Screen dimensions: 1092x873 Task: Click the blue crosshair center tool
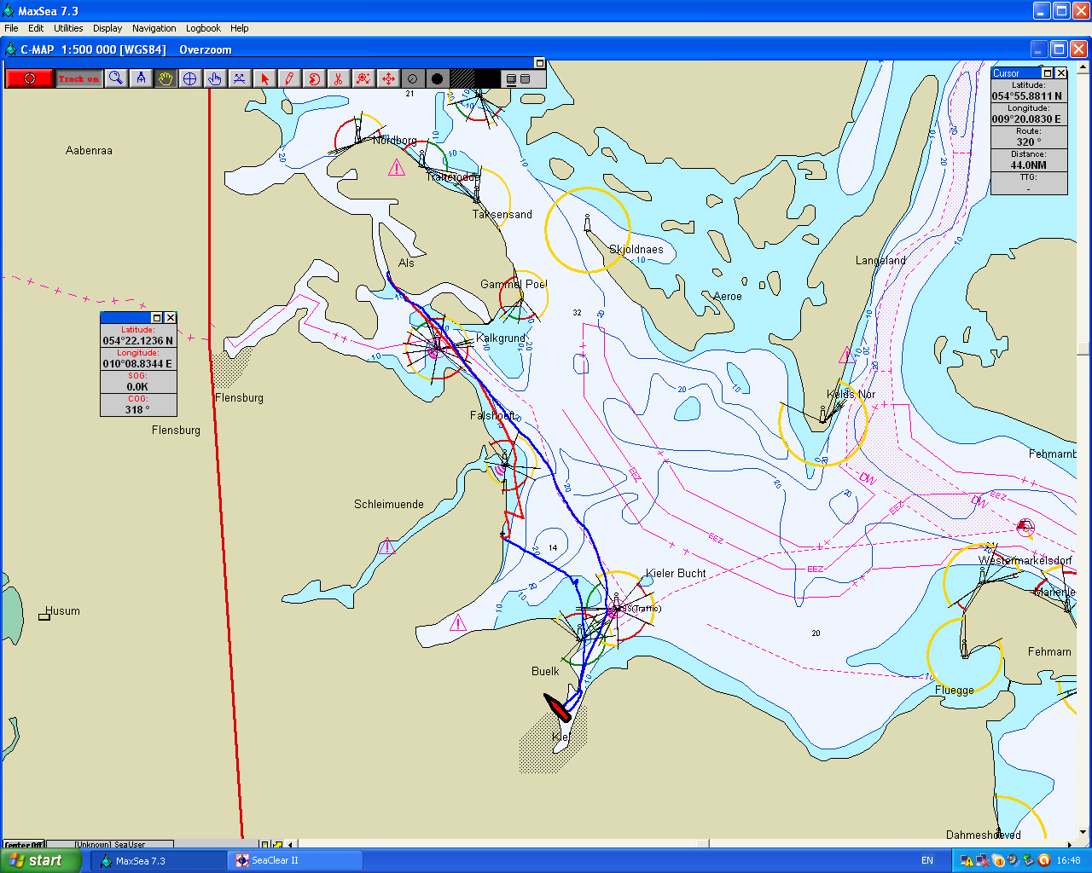(190, 78)
